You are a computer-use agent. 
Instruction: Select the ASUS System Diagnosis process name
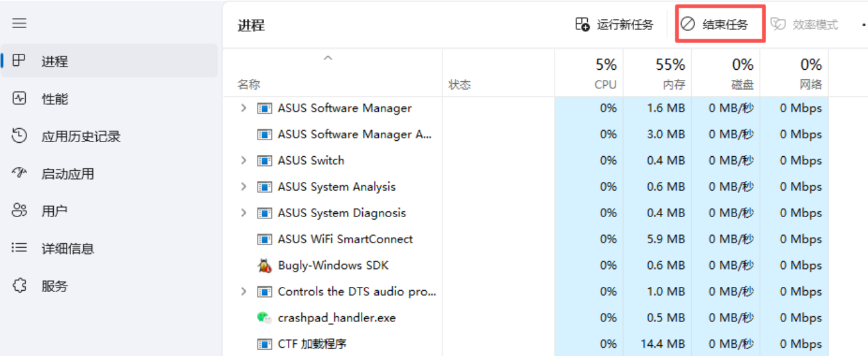point(342,213)
